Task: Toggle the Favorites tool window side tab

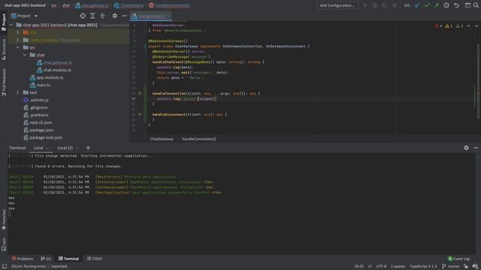Action: coord(4,220)
